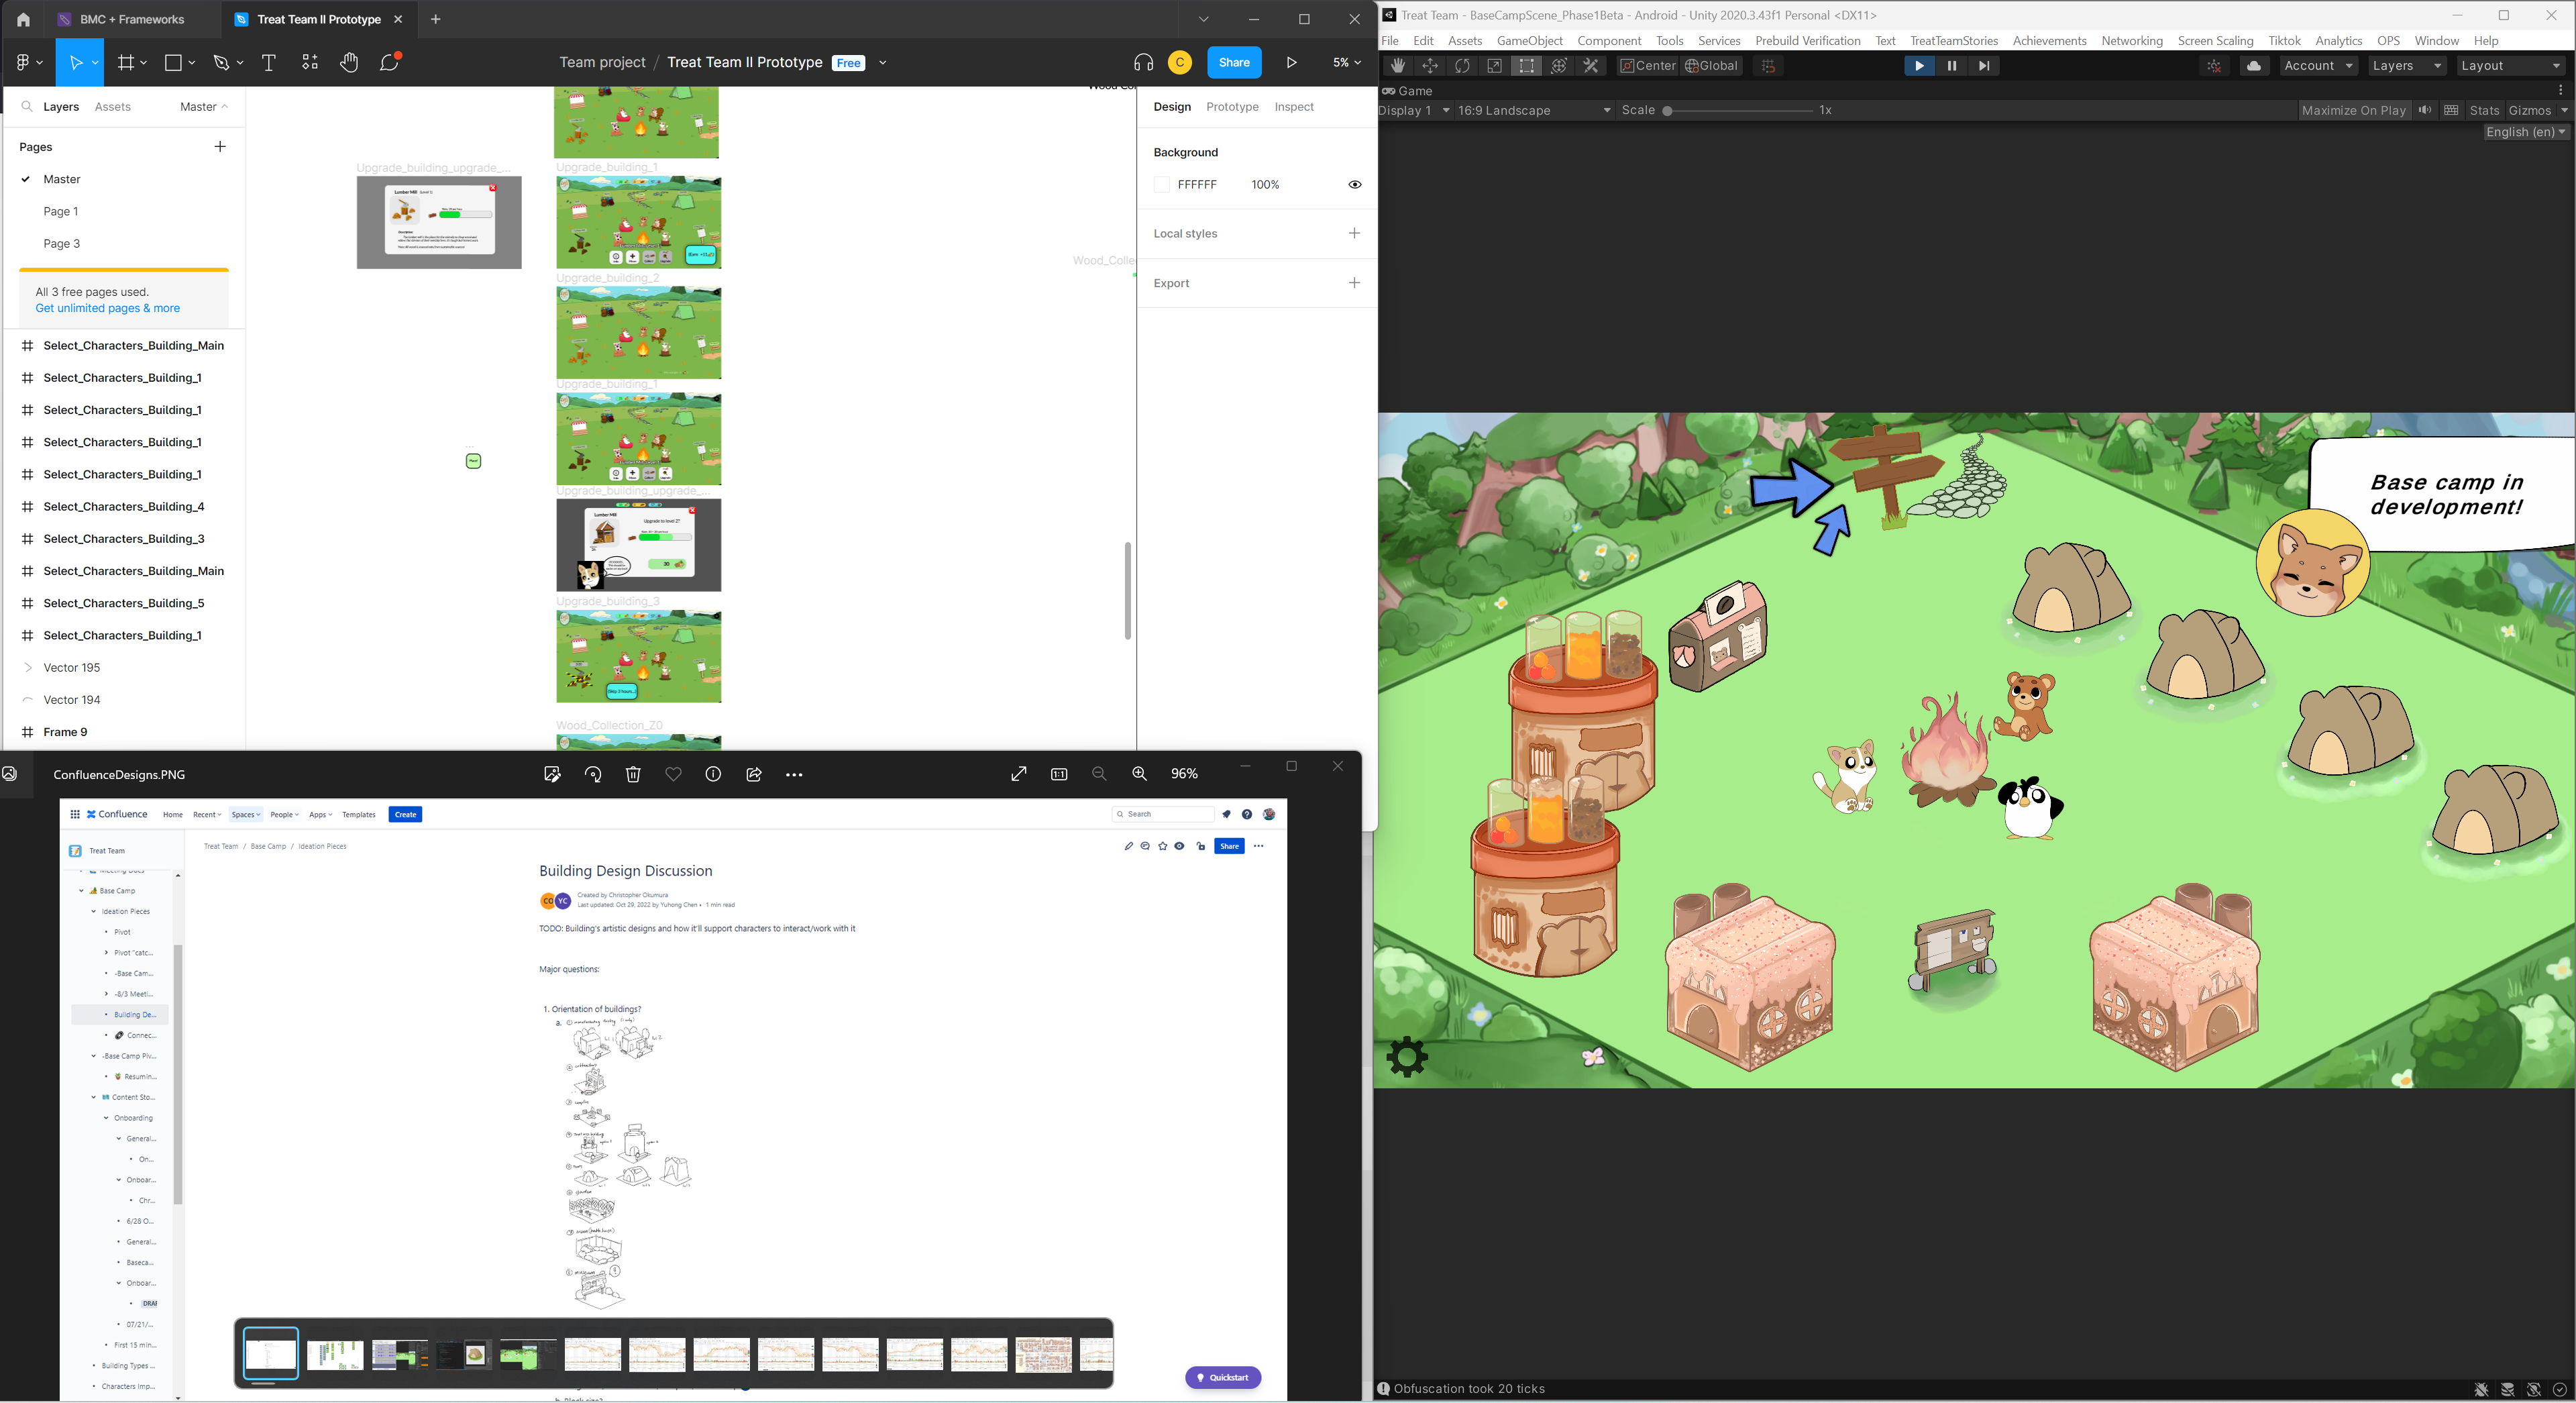2576x1403 pixels.
Task: Open Get unlimited pages & more link
Action: [x=108, y=308]
